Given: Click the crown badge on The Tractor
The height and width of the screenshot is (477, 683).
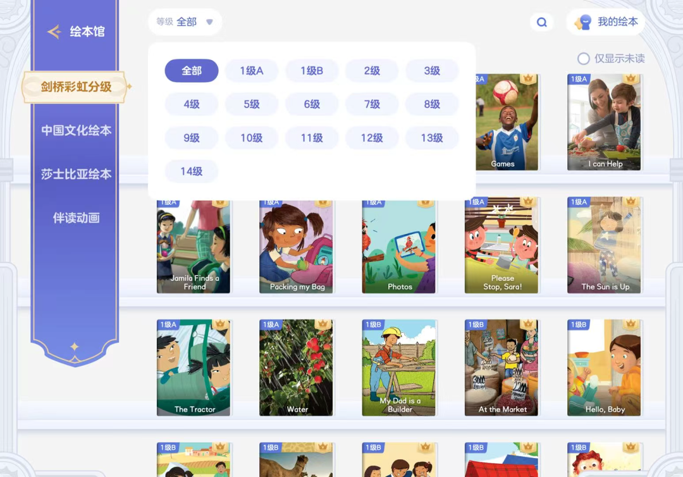Looking at the screenshot, I should [220, 325].
